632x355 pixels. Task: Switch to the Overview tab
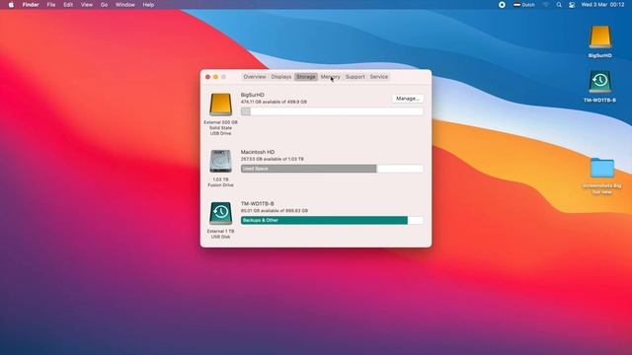tap(255, 77)
